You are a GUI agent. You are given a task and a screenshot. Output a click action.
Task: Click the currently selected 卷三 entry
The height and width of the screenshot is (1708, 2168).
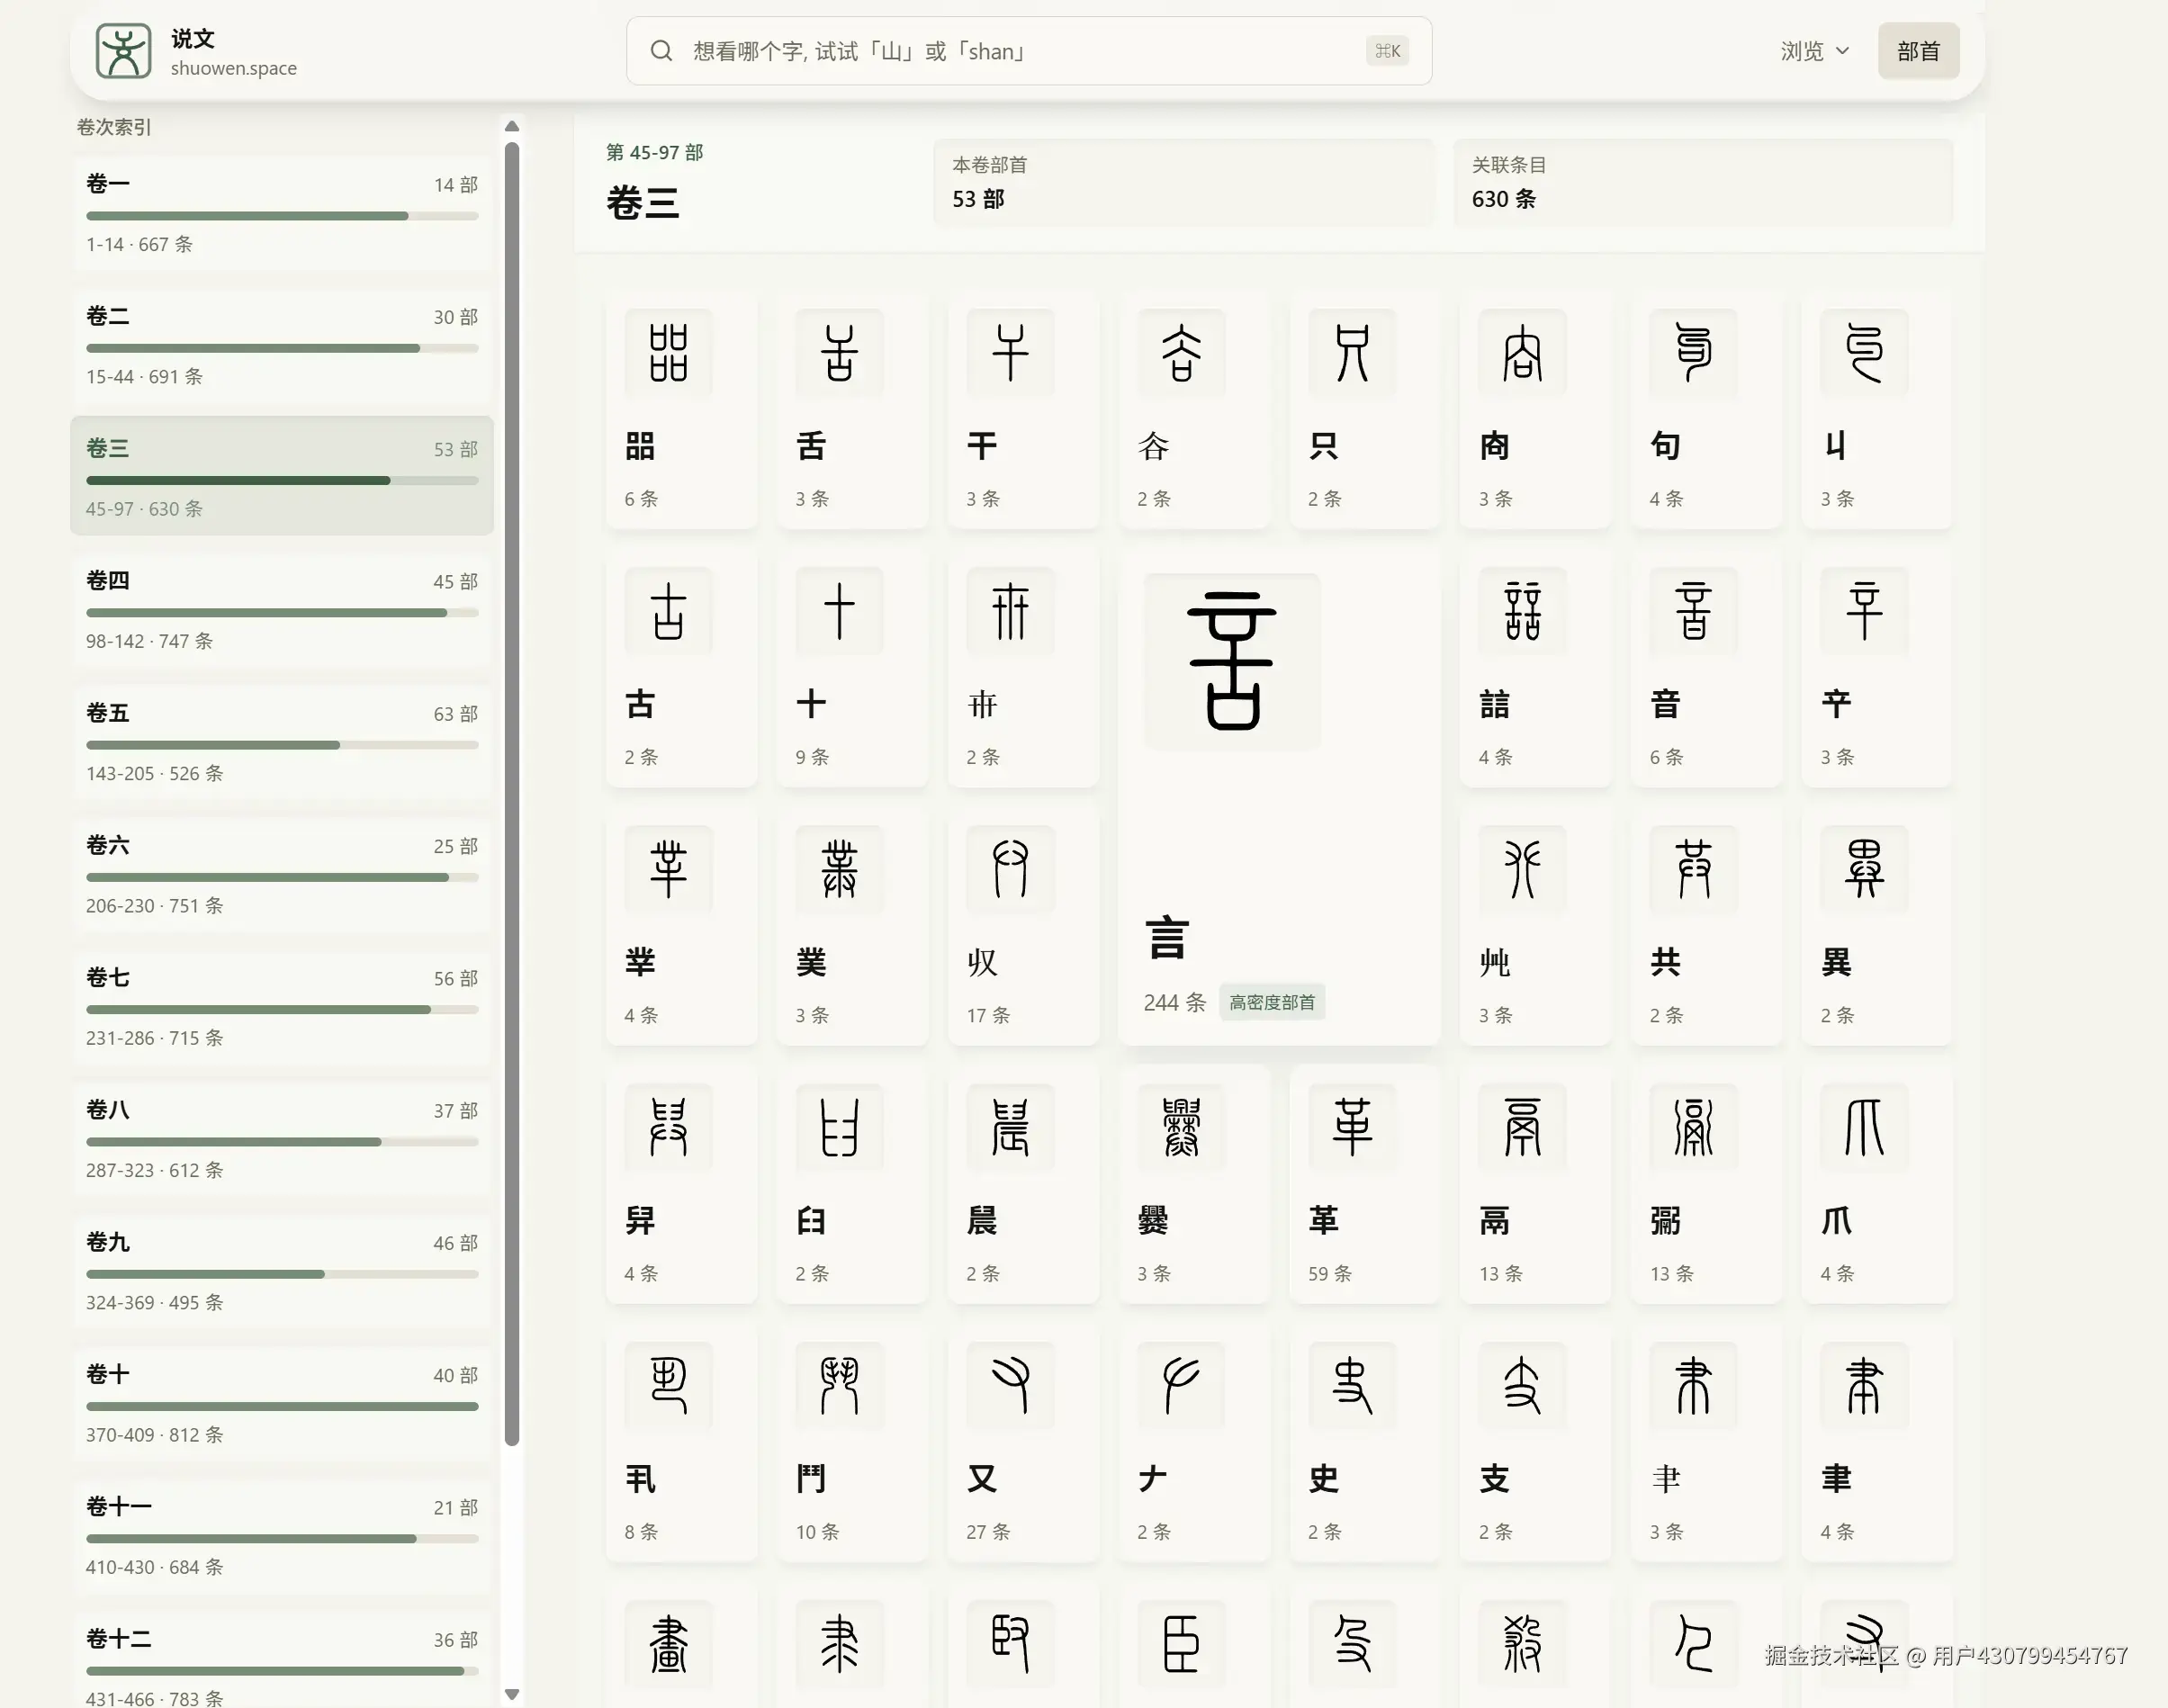click(282, 476)
